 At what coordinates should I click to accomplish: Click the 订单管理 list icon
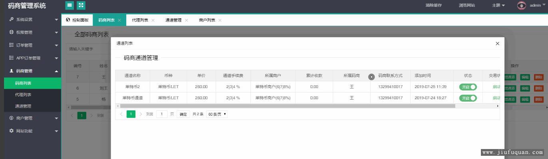[11, 45]
